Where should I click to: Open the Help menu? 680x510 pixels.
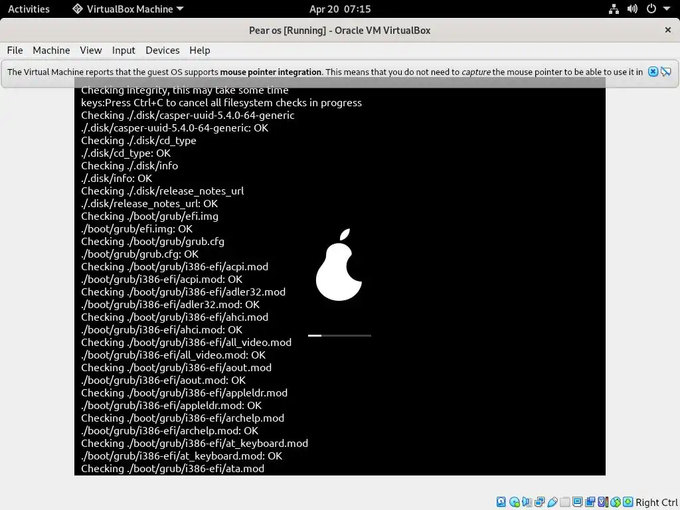coord(199,50)
